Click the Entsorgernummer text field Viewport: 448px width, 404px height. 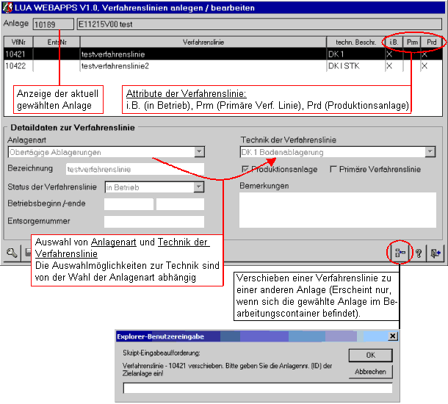tap(153, 222)
